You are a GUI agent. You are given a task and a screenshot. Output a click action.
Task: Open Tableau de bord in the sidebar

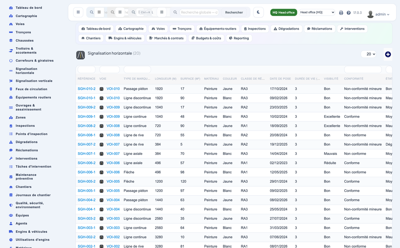pos(29,8)
